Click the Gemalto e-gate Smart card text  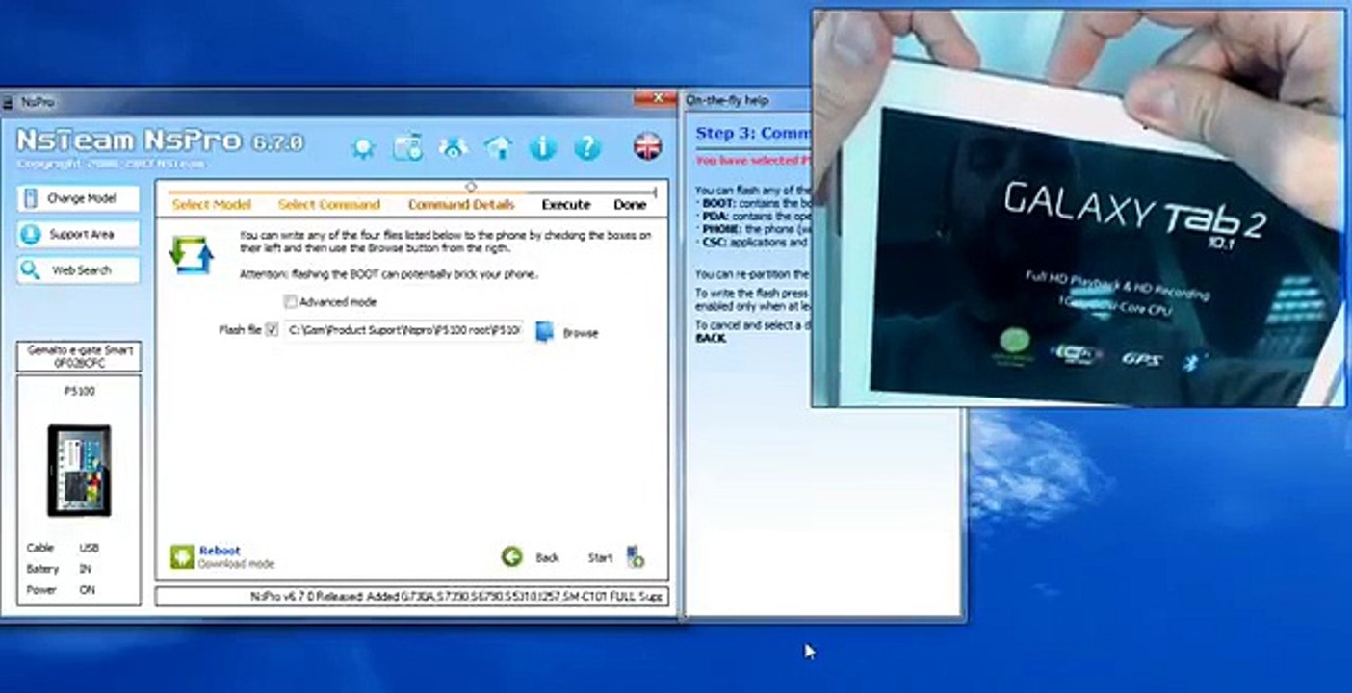[x=79, y=356]
